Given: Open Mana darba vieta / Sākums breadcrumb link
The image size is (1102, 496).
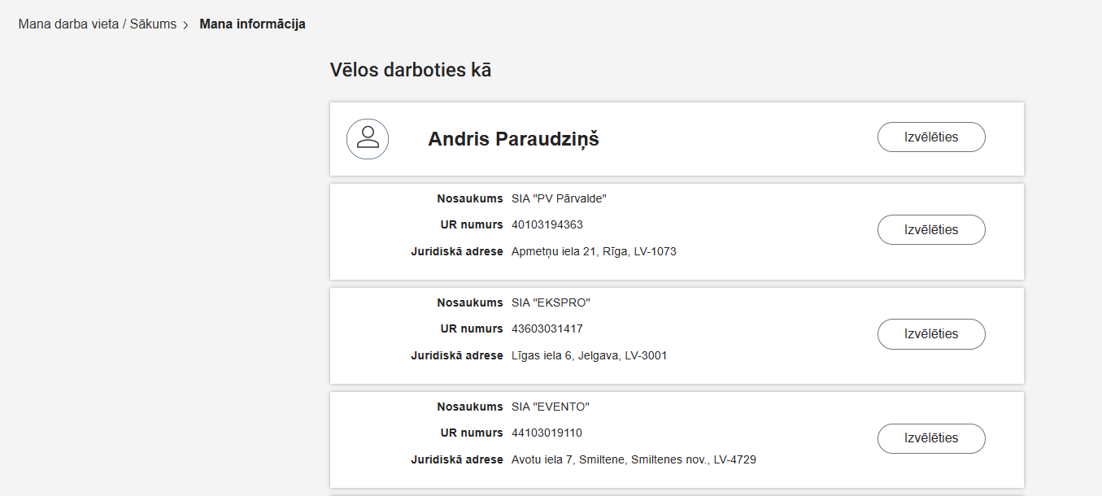Looking at the screenshot, I should point(98,24).
